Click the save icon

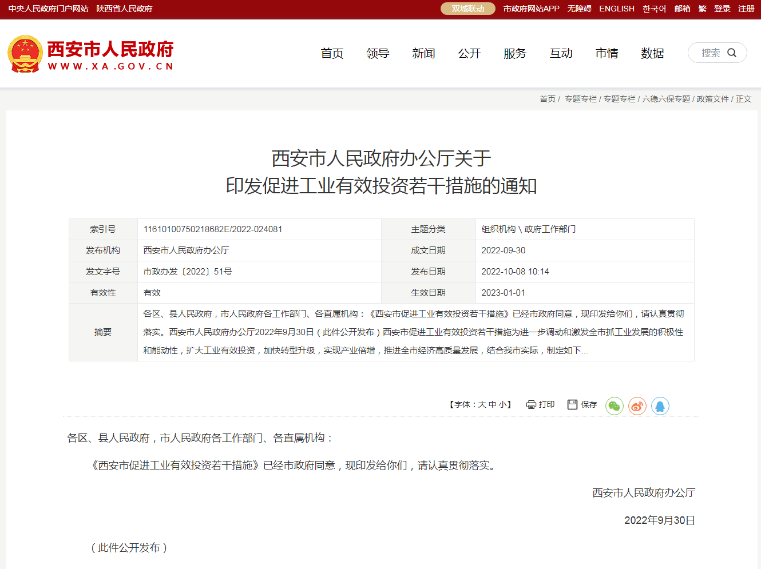(572, 405)
